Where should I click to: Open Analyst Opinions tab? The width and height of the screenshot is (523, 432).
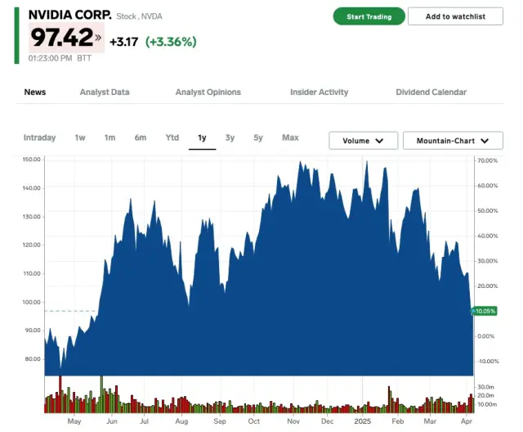pos(208,92)
